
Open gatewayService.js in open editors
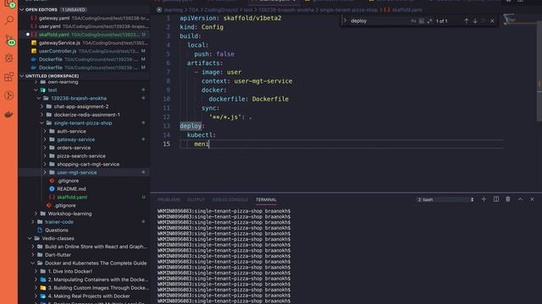(x=85, y=43)
